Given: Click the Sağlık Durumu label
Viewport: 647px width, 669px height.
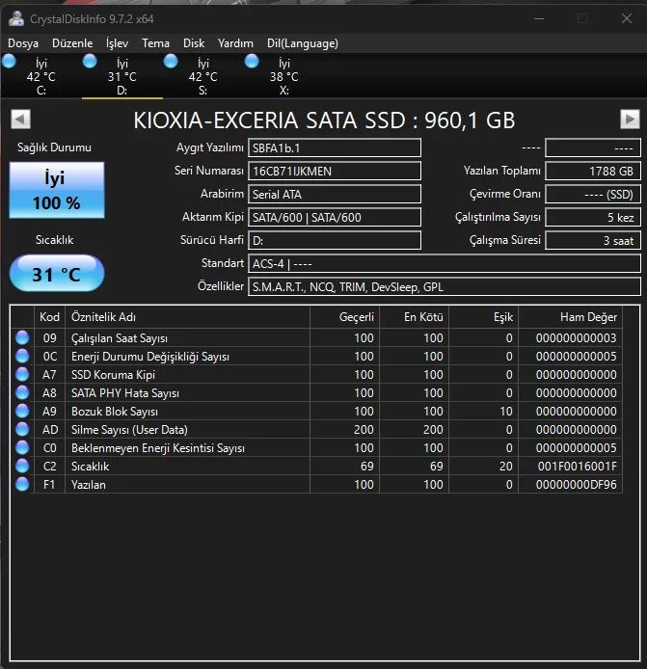Looking at the screenshot, I should coord(54,147).
